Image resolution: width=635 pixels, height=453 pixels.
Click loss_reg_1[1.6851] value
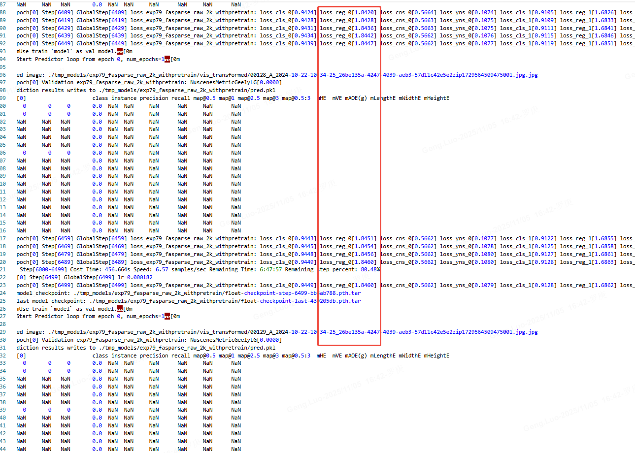(x=589, y=43)
